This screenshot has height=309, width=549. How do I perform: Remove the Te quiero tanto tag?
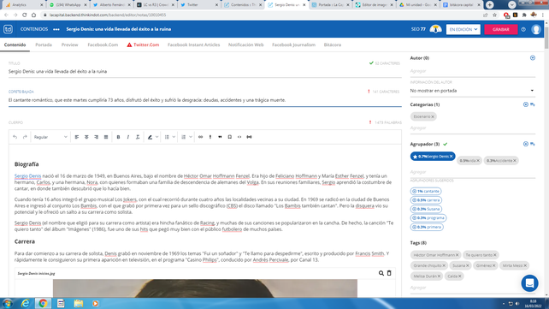click(x=495, y=255)
